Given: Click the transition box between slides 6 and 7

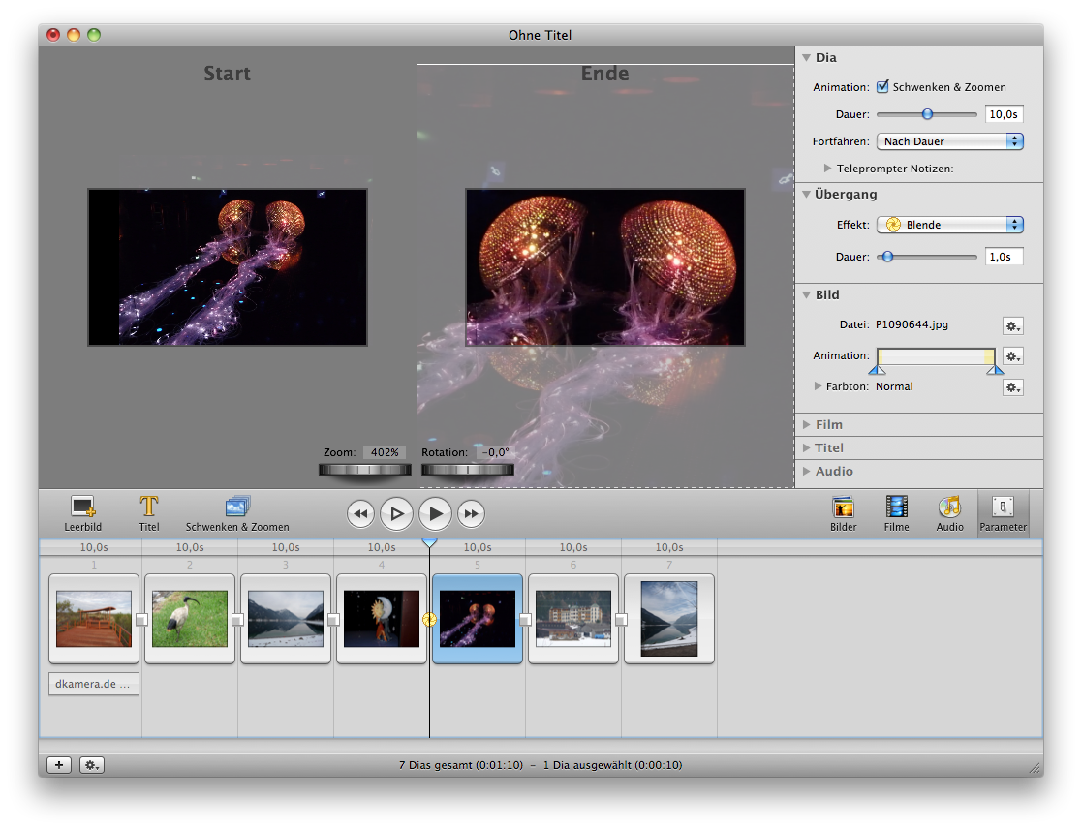Looking at the screenshot, I should [x=621, y=620].
